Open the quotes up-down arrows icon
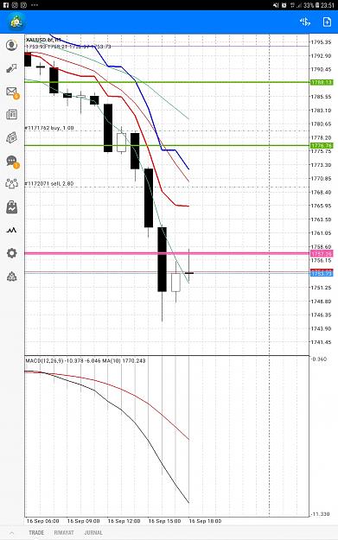The image size is (338, 540). pos(12,68)
